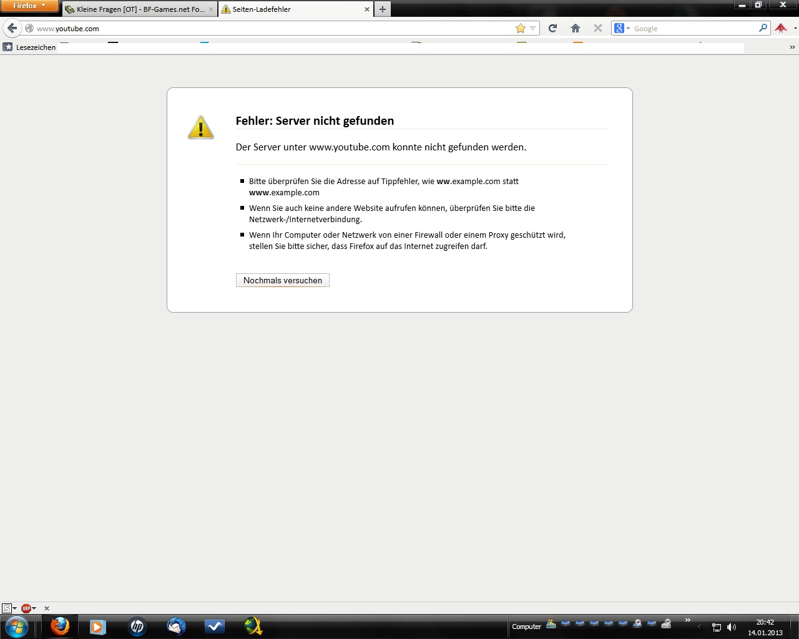
Task: Click the disc drive icon in the Computer toolbar
Action: [637, 623]
